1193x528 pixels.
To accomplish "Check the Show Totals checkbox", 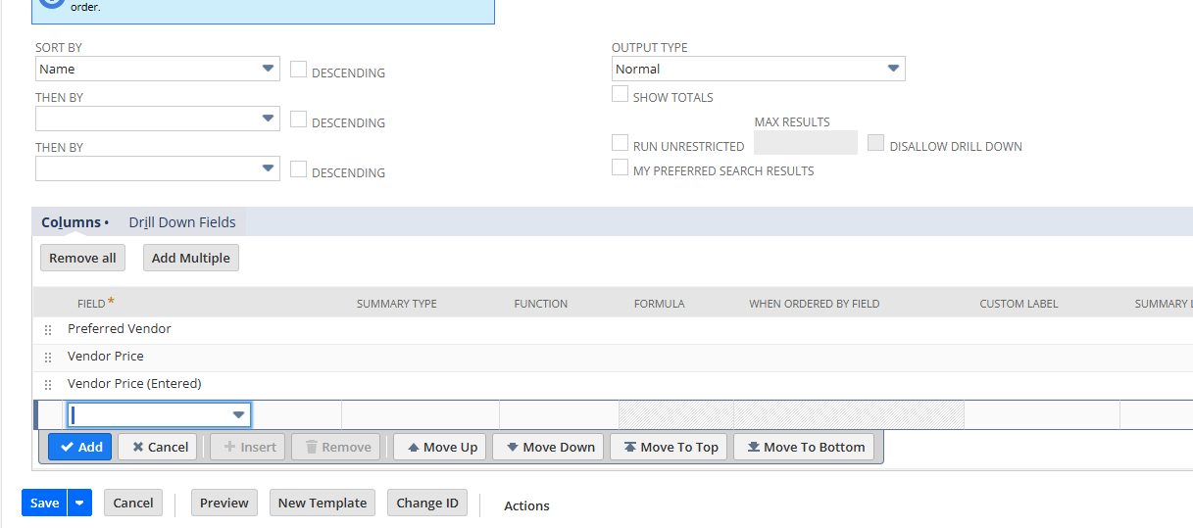I will [x=620, y=94].
